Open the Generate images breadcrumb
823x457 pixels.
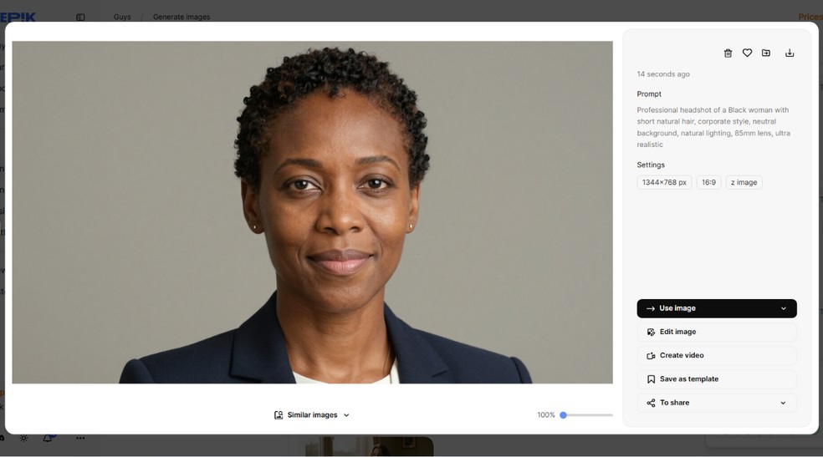[181, 17]
